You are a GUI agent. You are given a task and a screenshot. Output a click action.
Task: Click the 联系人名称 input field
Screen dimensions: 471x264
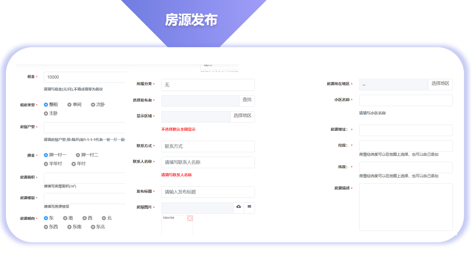pos(208,162)
